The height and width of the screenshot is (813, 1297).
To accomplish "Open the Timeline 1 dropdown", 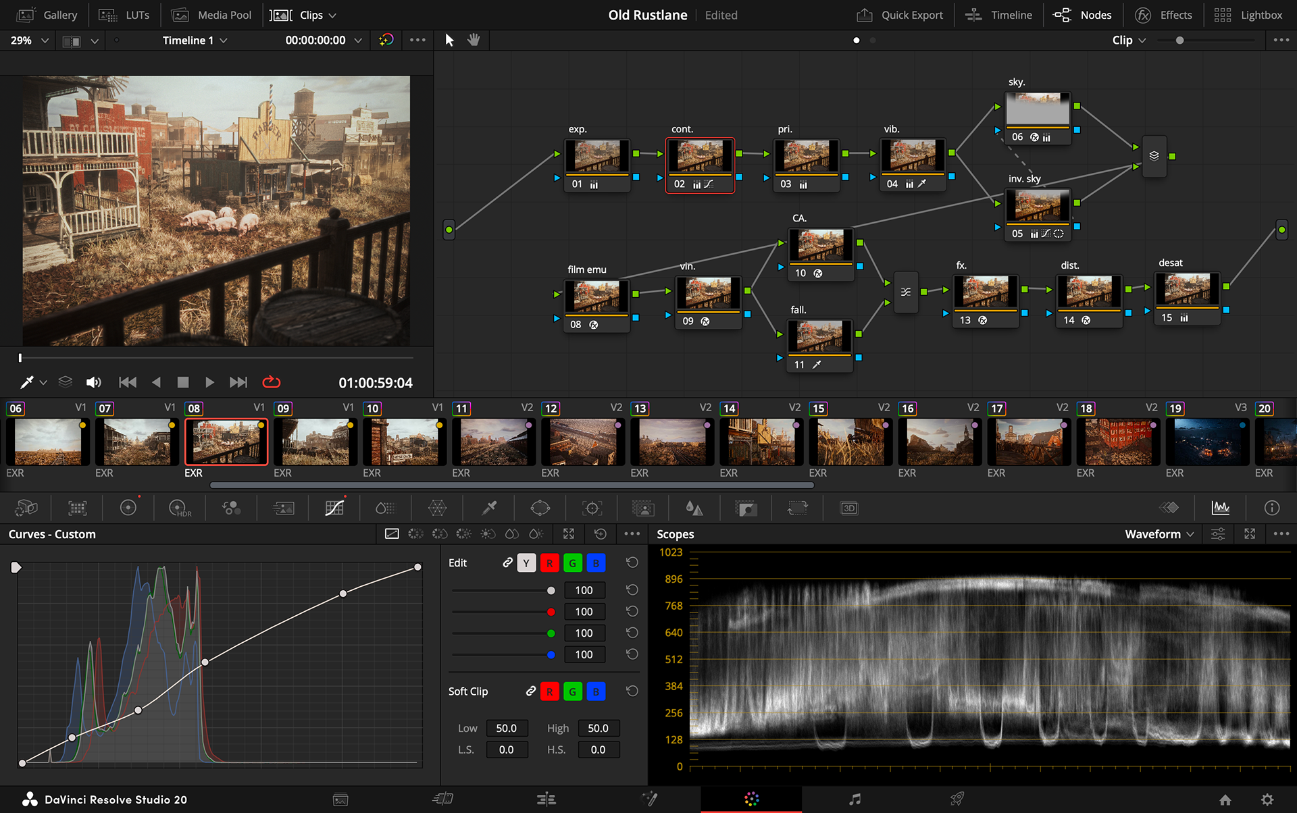I will 195,41.
